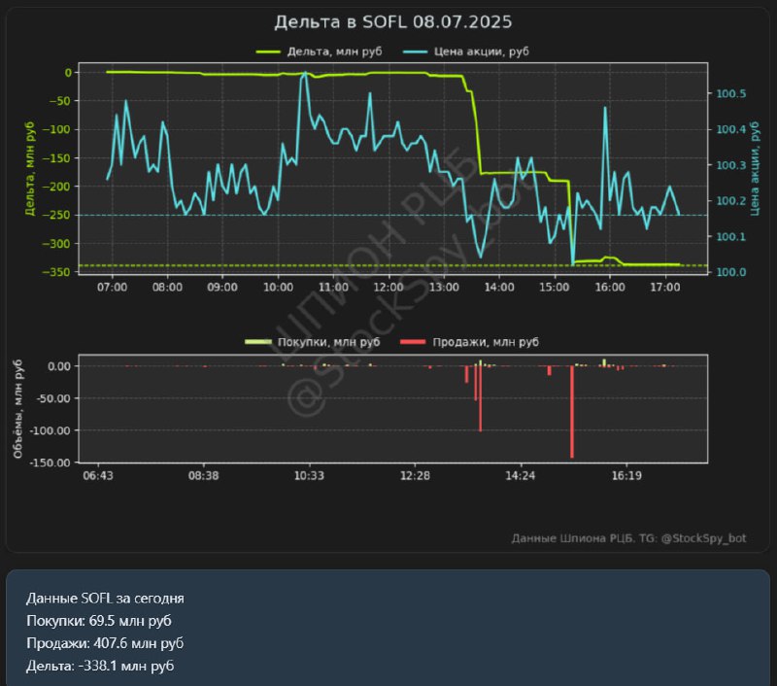Viewport: 777px width, 686px height.
Task: Select the line "Продажи: 407.6 млн руб"
Action: 105,643
